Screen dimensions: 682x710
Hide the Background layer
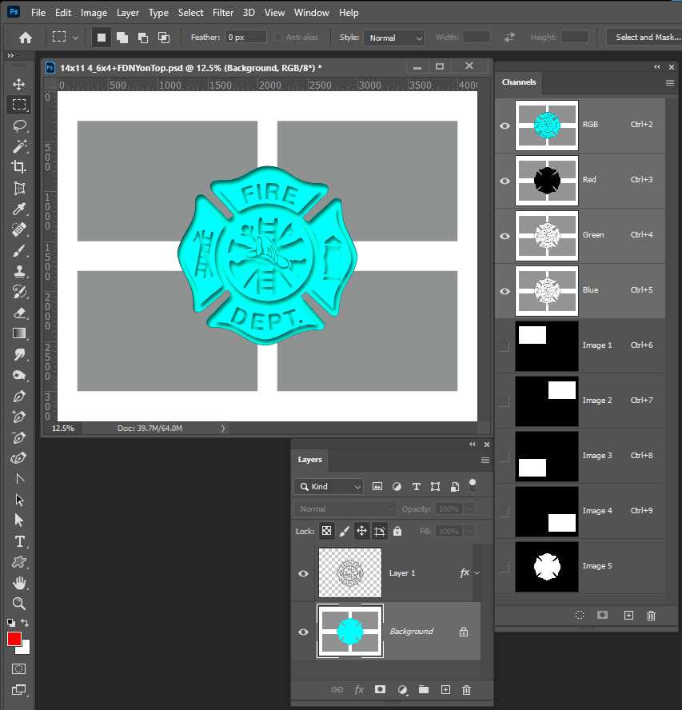tap(303, 631)
